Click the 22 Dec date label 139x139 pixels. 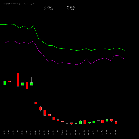tap(31, 132)
